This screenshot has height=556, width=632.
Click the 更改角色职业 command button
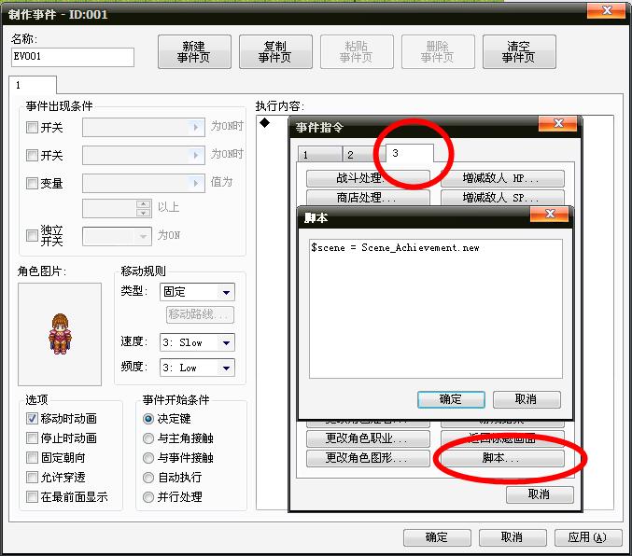coord(368,438)
